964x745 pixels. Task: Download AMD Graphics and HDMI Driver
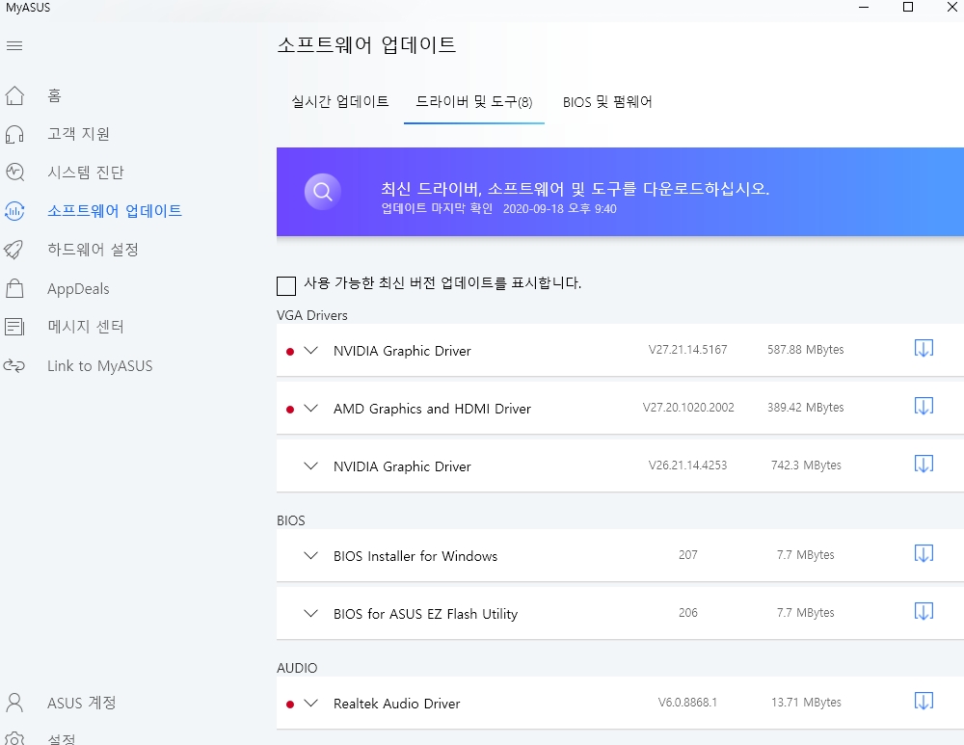[x=924, y=407]
